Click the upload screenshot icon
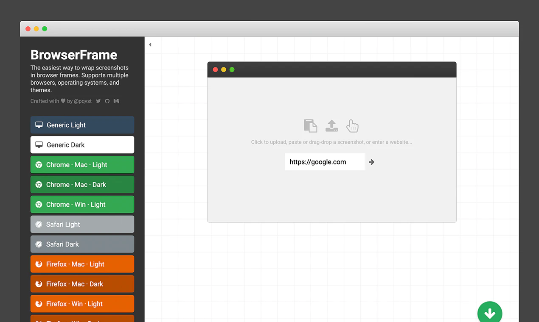This screenshot has width=539, height=322. click(331, 126)
